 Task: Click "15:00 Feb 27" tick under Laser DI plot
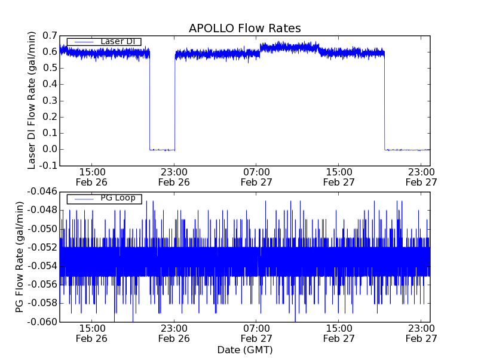(x=339, y=177)
